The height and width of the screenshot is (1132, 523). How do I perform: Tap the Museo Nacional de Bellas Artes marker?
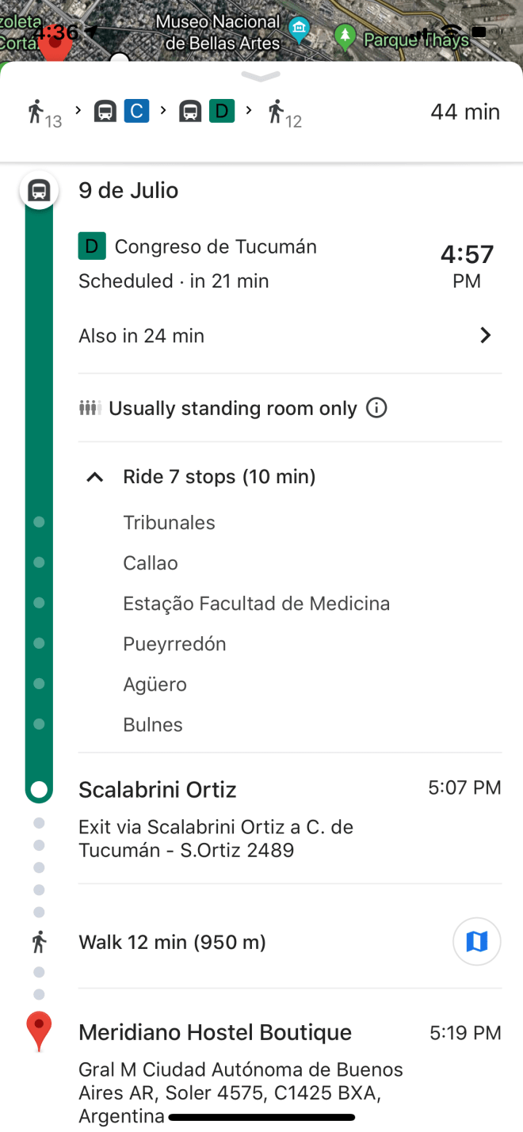point(299,31)
